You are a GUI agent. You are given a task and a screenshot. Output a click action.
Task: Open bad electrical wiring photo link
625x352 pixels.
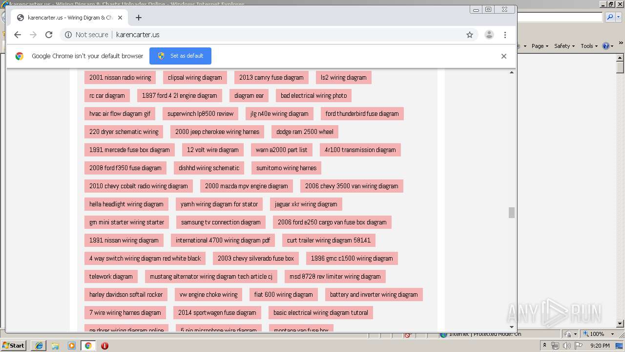[x=314, y=95]
